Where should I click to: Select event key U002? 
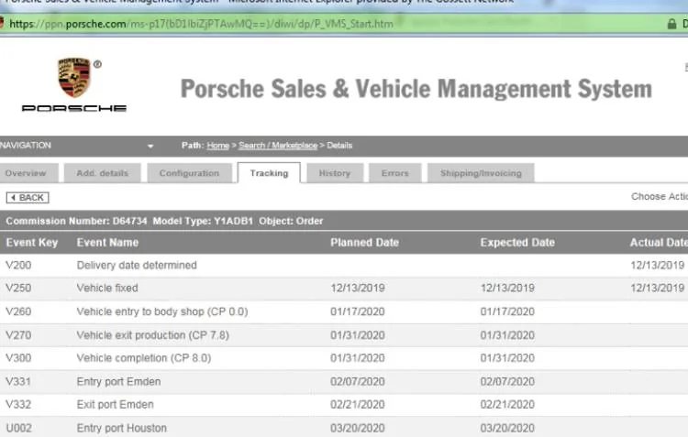(19, 428)
